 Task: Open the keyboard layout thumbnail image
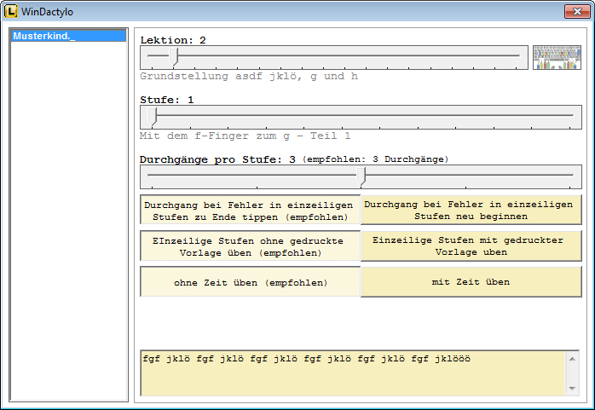pyautogui.click(x=556, y=57)
